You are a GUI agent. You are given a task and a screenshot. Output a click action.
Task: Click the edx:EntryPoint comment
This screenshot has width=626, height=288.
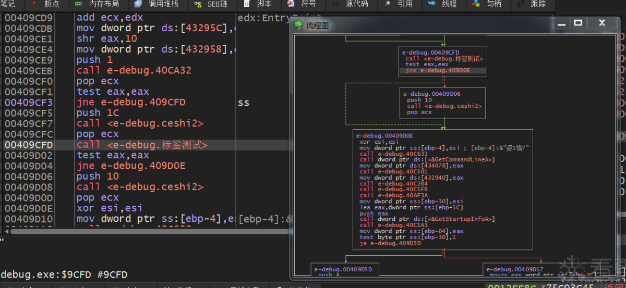[263, 18]
